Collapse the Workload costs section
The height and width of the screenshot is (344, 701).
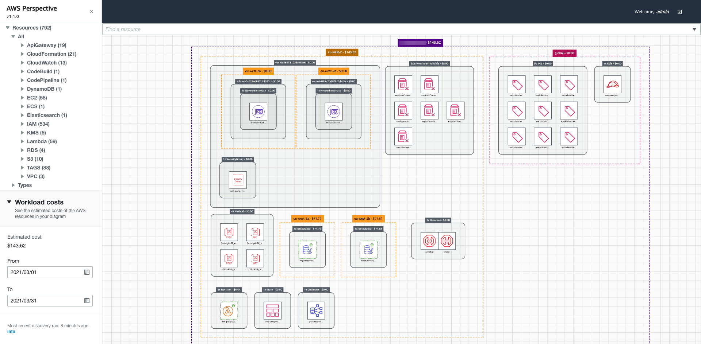pyautogui.click(x=9, y=202)
